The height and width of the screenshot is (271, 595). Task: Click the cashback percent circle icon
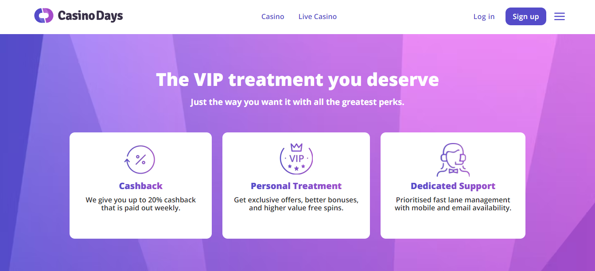point(140,160)
